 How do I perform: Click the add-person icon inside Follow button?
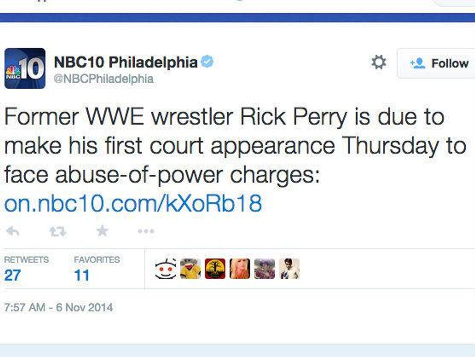(x=418, y=62)
